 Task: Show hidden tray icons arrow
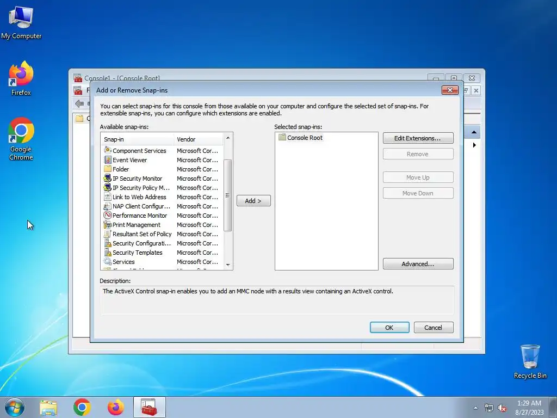tap(475, 408)
